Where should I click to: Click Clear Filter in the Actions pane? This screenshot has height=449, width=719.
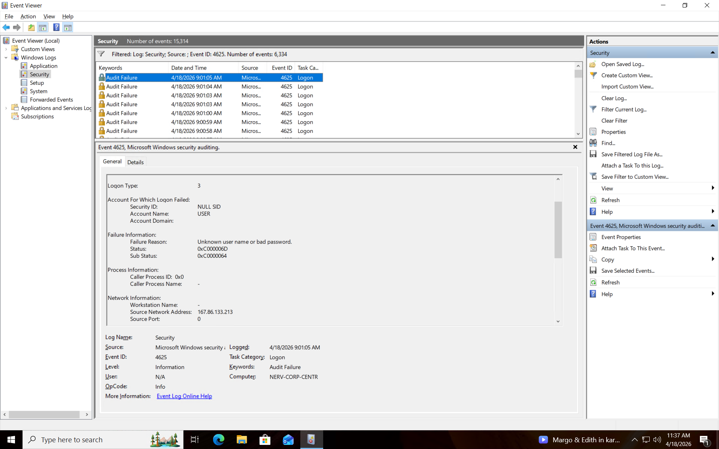coord(614,120)
